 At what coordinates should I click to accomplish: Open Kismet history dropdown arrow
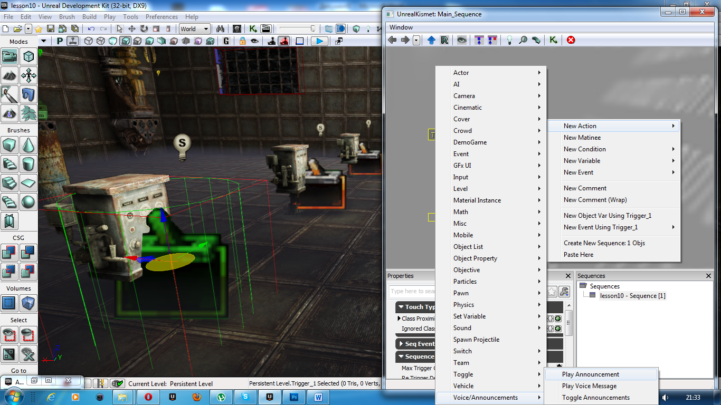point(416,40)
